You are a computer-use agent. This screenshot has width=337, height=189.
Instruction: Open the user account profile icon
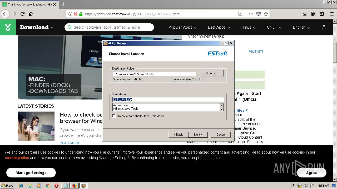click(324, 27)
